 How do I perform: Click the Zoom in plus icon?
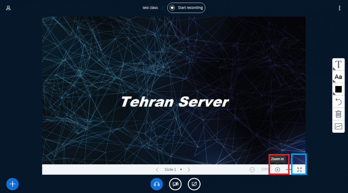pyautogui.click(x=278, y=170)
